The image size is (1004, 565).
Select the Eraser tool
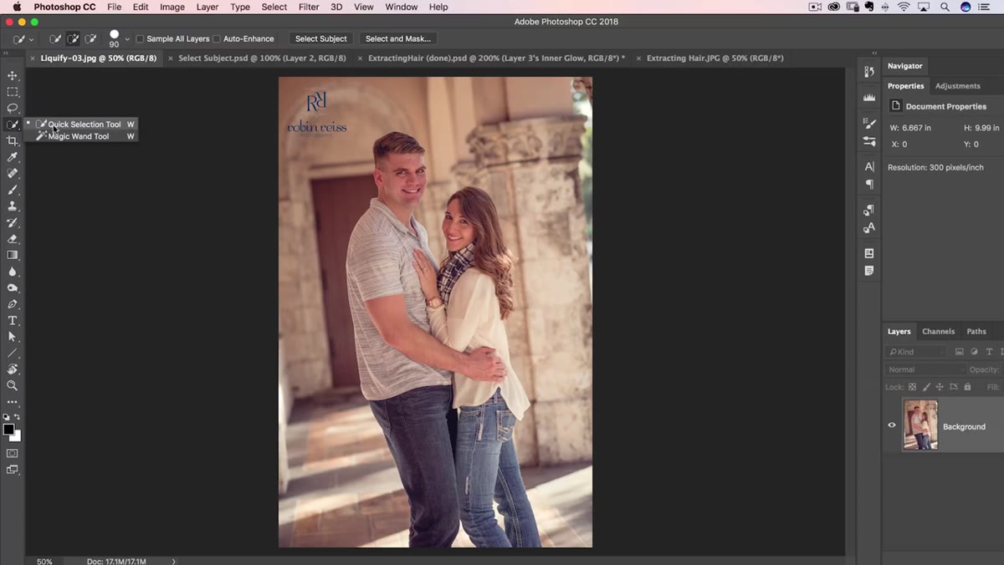(x=13, y=238)
